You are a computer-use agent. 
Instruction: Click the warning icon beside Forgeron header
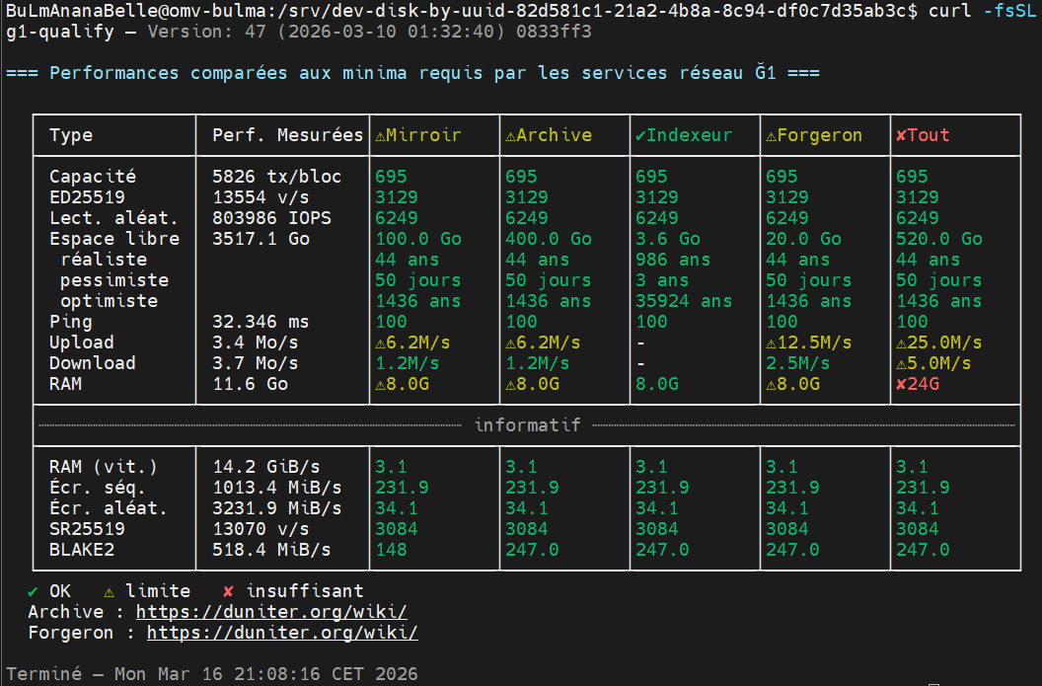(x=771, y=136)
